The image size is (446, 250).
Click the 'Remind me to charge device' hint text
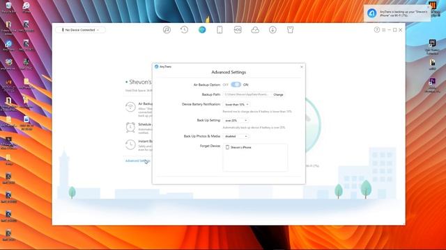(x=257, y=112)
